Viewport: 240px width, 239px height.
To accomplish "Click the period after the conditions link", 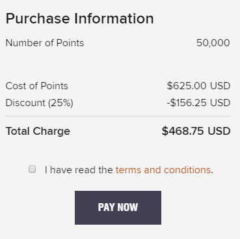I will [212, 173].
